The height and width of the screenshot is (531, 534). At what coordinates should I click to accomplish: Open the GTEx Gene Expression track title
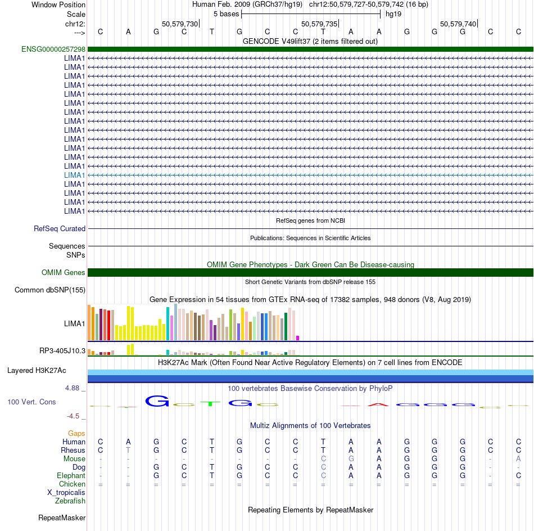(x=310, y=300)
